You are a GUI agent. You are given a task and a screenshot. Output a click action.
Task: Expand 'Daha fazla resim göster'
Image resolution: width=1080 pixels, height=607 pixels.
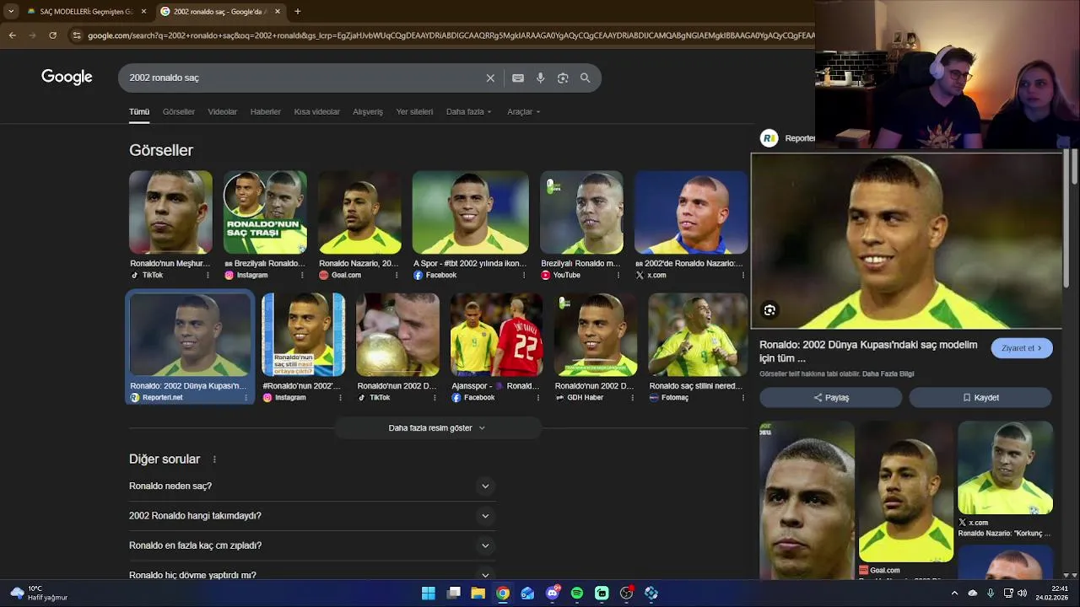coord(437,427)
